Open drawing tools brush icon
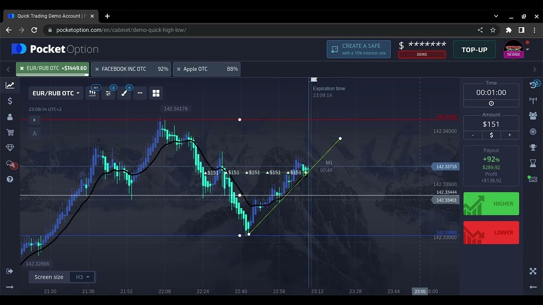The image size is (543, 305). [x=124, y=93]
